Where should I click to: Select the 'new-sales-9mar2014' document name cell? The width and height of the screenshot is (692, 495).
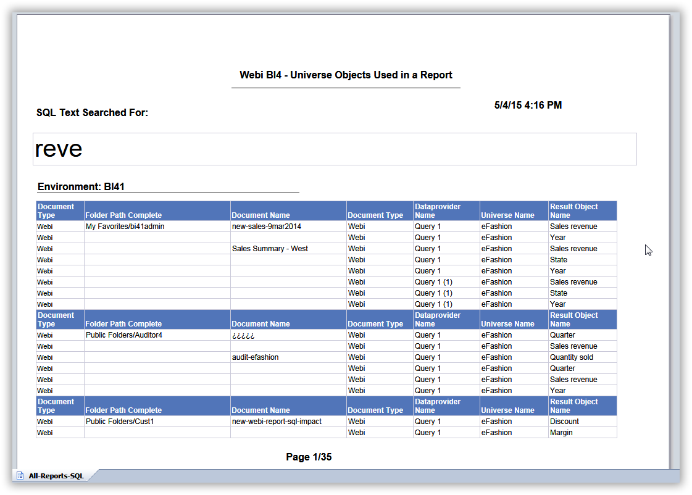(x=288, y=227)
